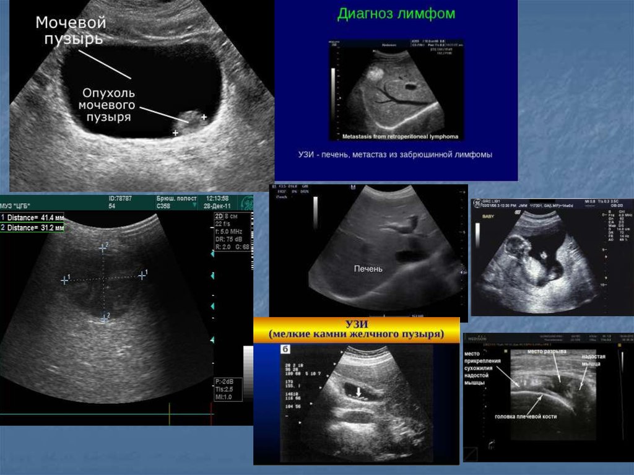This screenshot has width=634, height=475.
Task: Click the 'Печень' label on liver scan
Action: click(368, 268)
